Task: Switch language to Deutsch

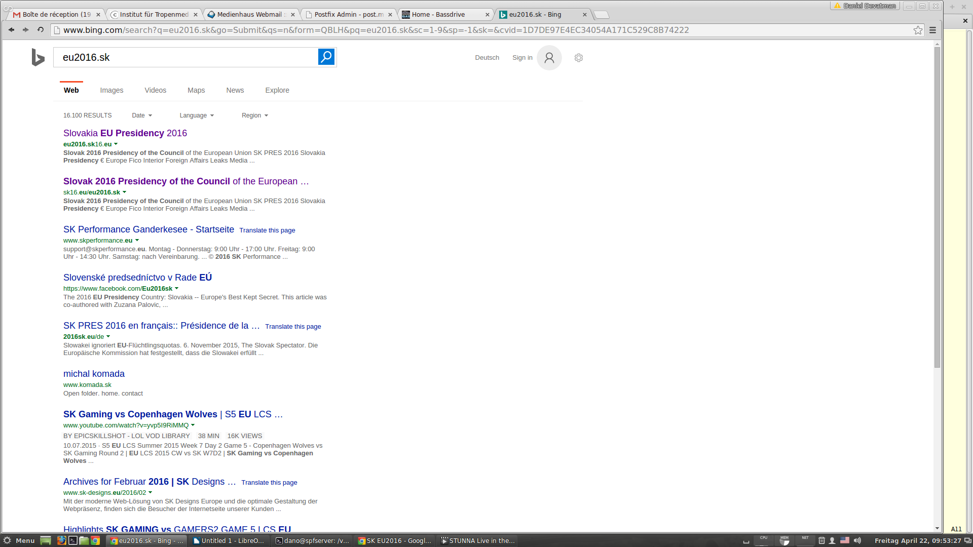Action: coord(487,58)
